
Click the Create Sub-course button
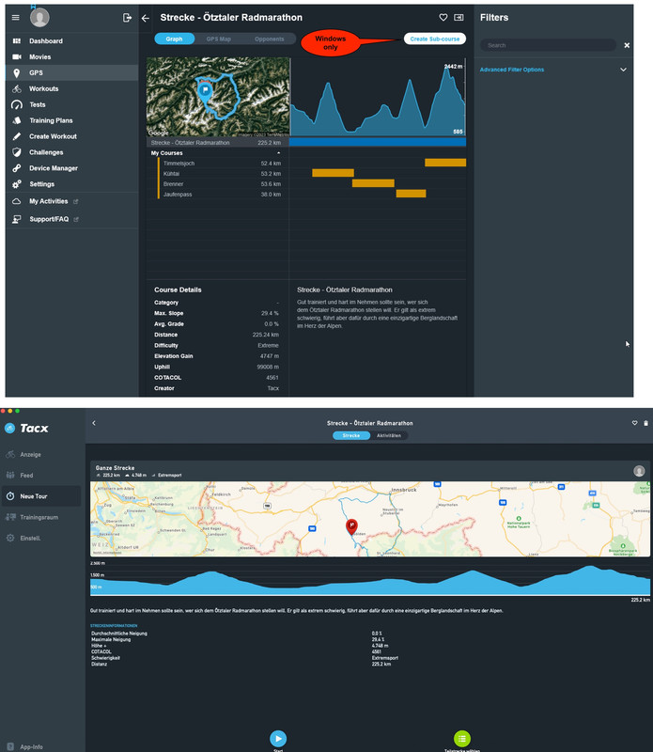coord(435,39)
